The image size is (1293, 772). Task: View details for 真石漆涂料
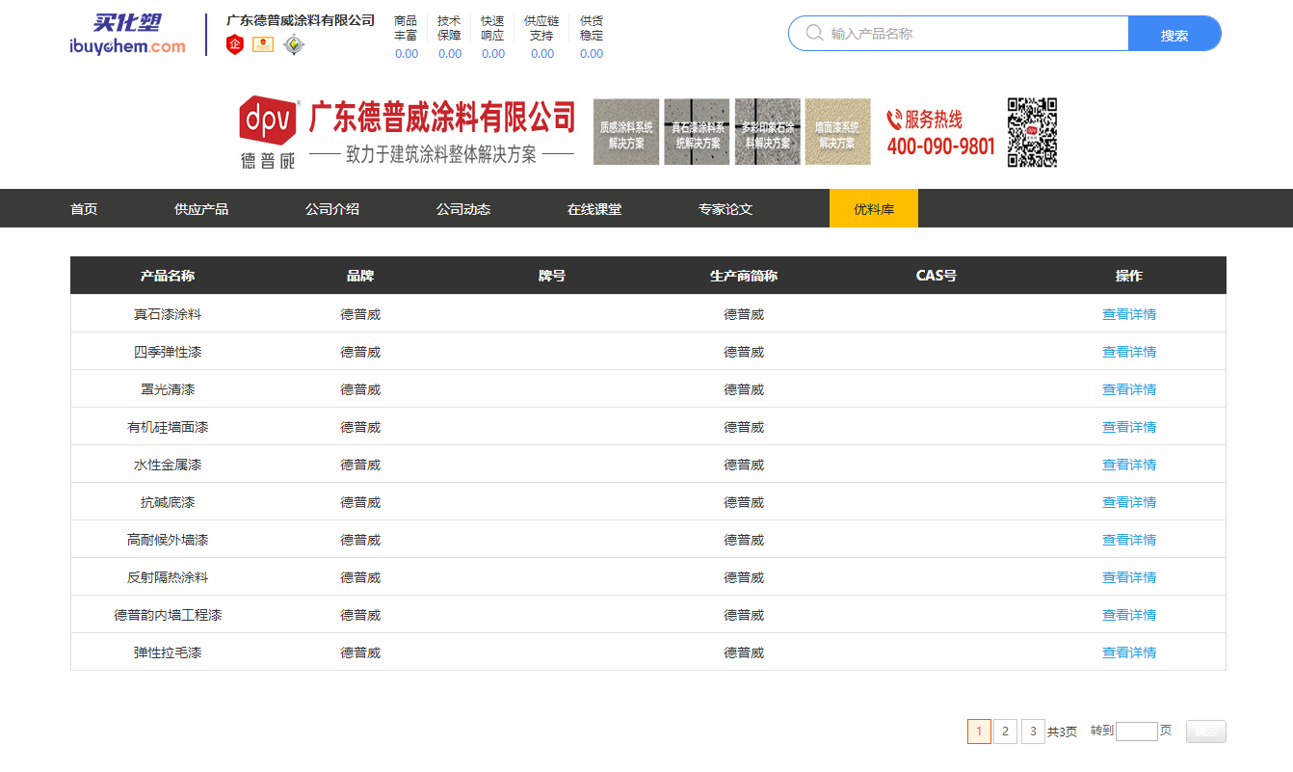[x=1129, y=314]
